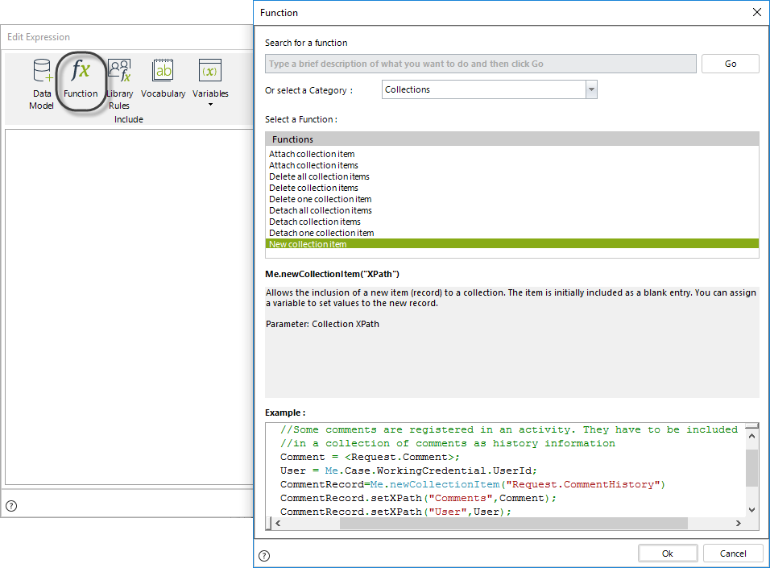
Task: Confirm with the Ok button
Action: tap(668, 553)
